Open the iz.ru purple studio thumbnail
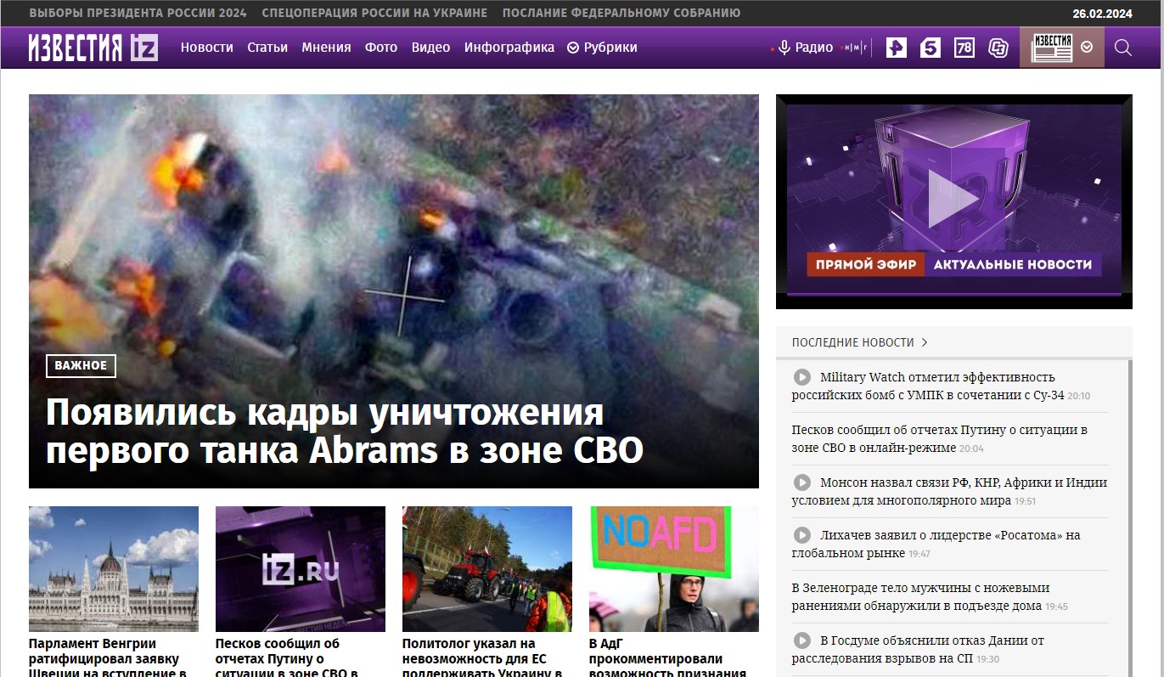Viewport: 1164px width, 677px height. click(301, 569)
